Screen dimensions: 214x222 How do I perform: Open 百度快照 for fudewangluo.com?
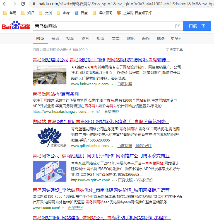tap(125, 84)
